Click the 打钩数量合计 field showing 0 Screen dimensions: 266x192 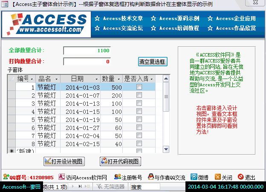click(x=87, y=62)
